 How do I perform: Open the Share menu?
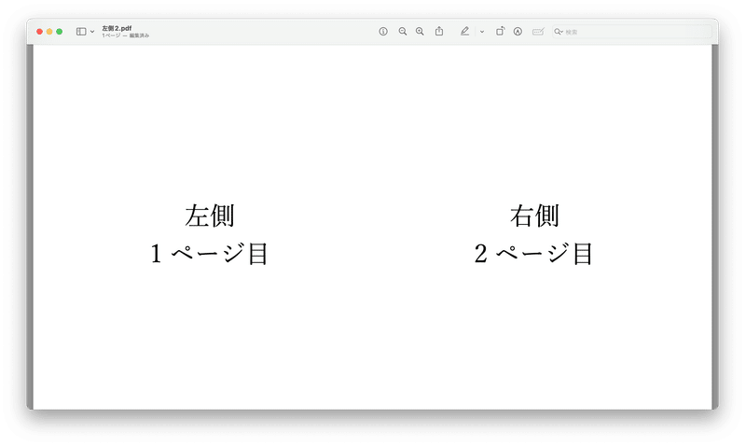click(x=439, y=32)
